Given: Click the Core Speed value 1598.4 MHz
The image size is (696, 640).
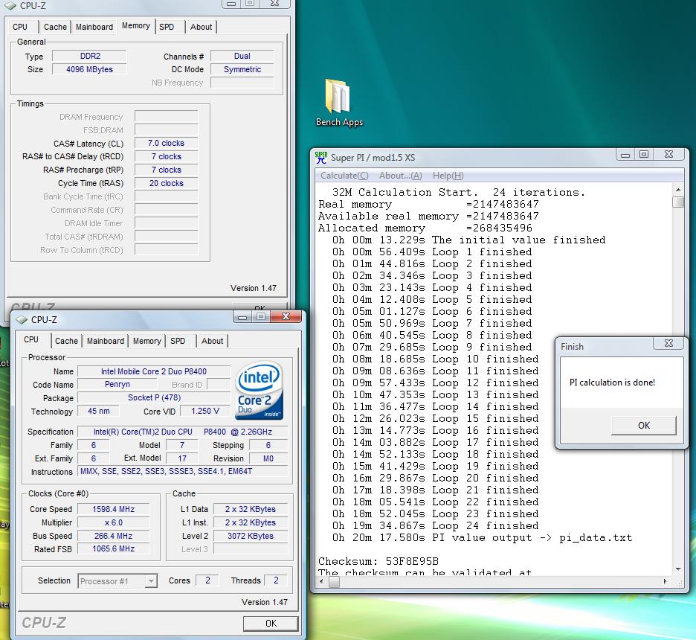Looking at the screenshot, I should [x=113, y=509].
